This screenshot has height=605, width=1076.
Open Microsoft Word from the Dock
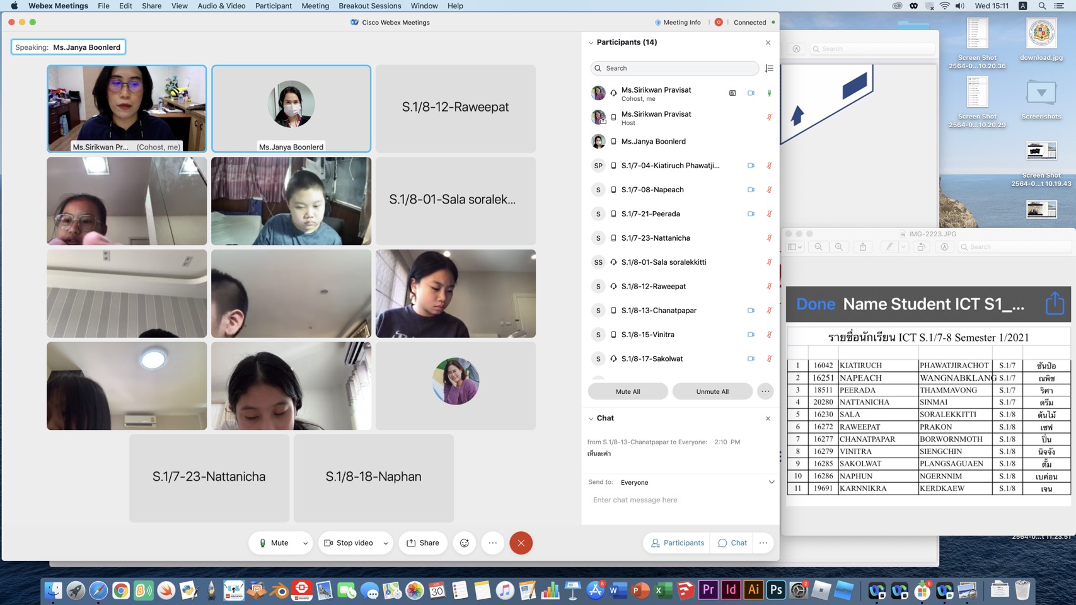point(618,591)
